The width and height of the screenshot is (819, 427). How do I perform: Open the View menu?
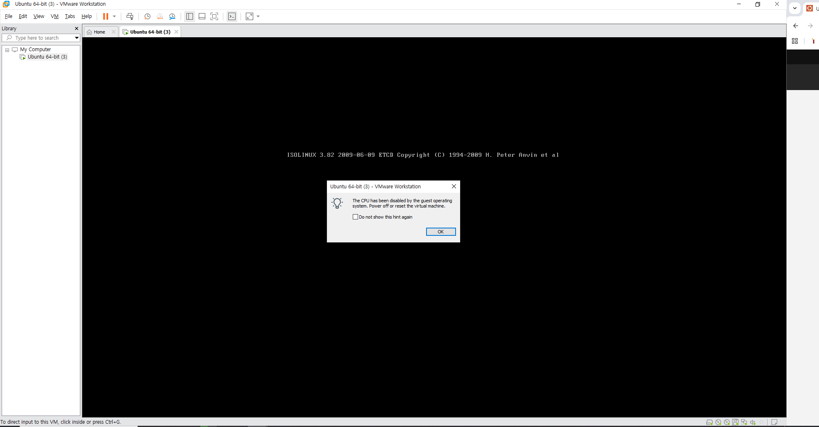click(39, 16)
